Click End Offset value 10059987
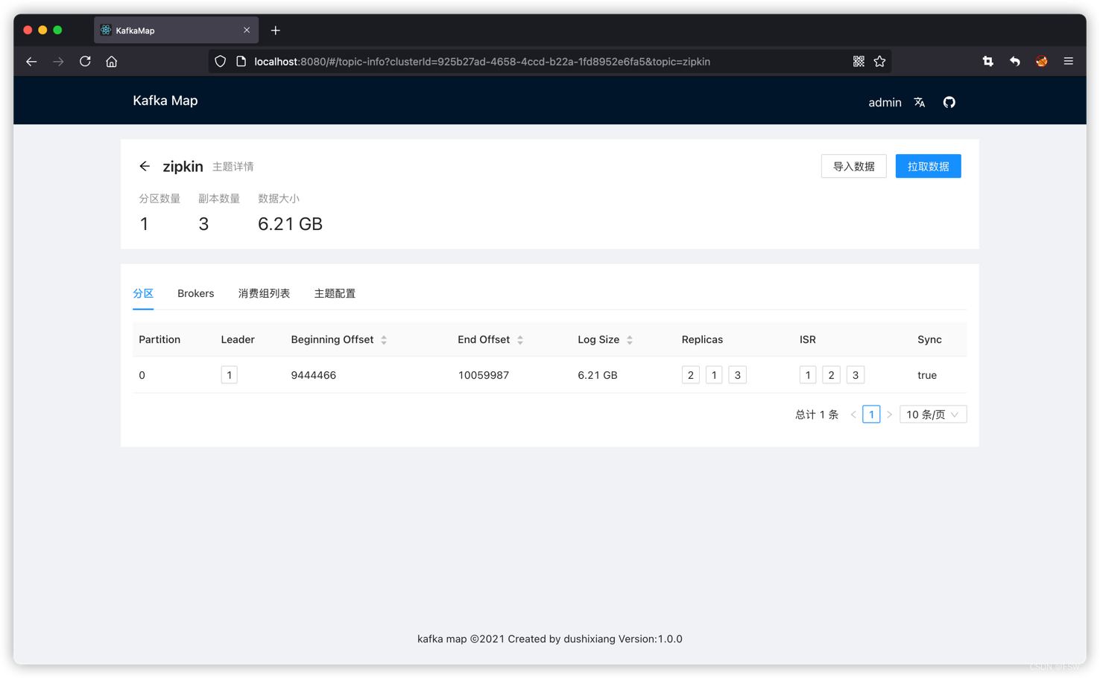 tap(484, 375)
